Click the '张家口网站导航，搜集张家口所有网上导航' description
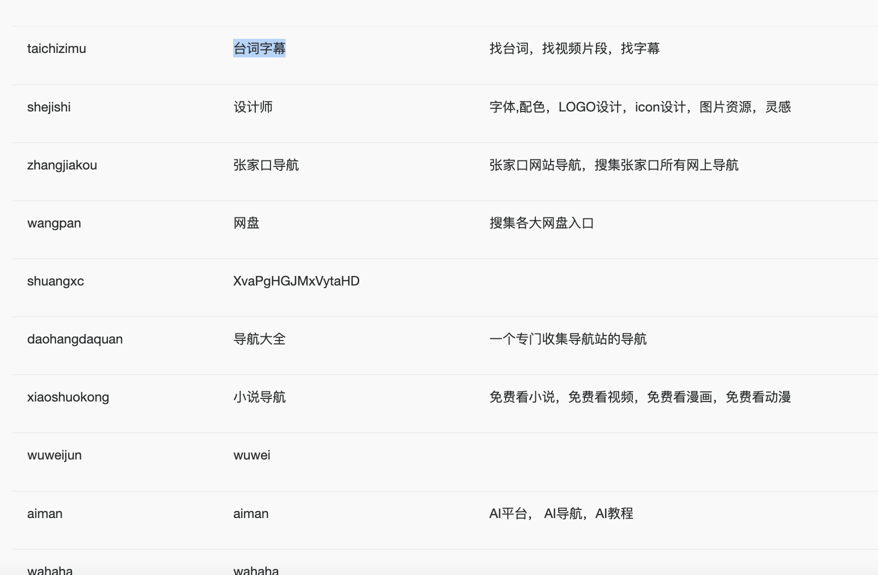 coord(614,165)
